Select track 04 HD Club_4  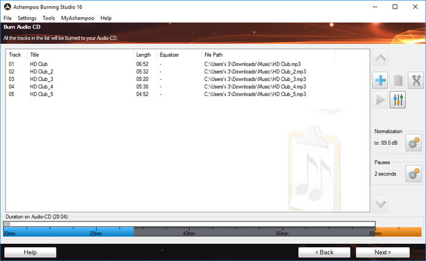click(x=187, y=86)
